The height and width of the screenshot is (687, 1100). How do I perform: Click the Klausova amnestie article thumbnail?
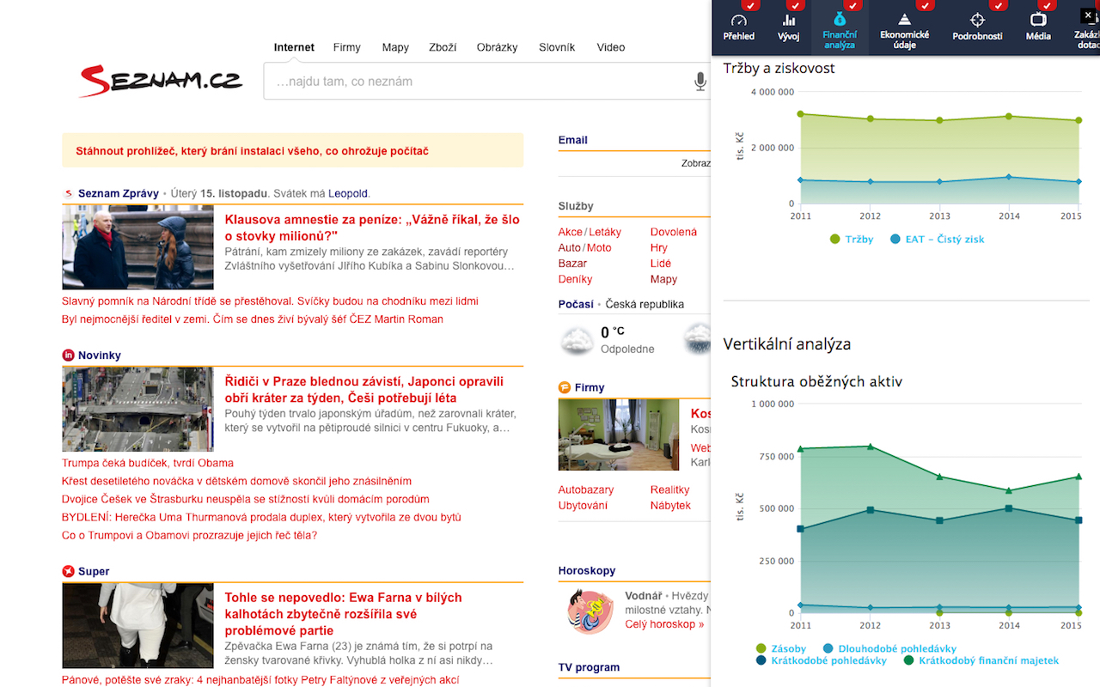137,247
